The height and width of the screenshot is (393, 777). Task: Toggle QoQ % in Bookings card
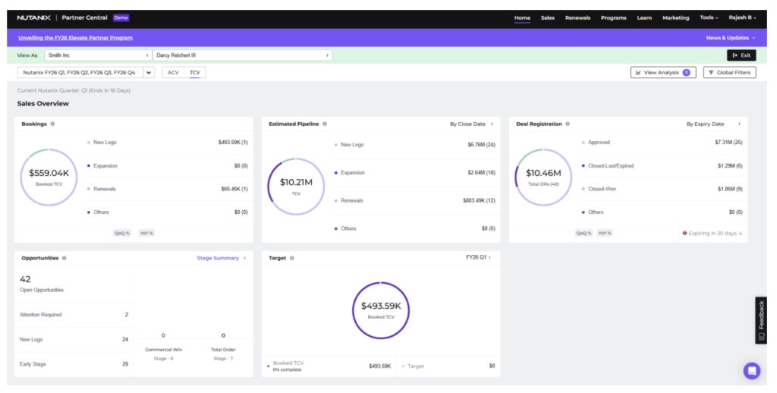point(121,233)
